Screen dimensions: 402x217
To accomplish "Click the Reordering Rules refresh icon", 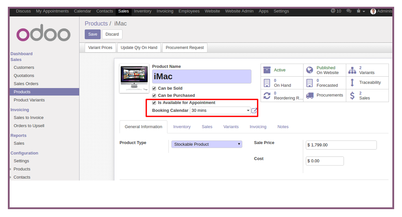I will click(267, 95).
